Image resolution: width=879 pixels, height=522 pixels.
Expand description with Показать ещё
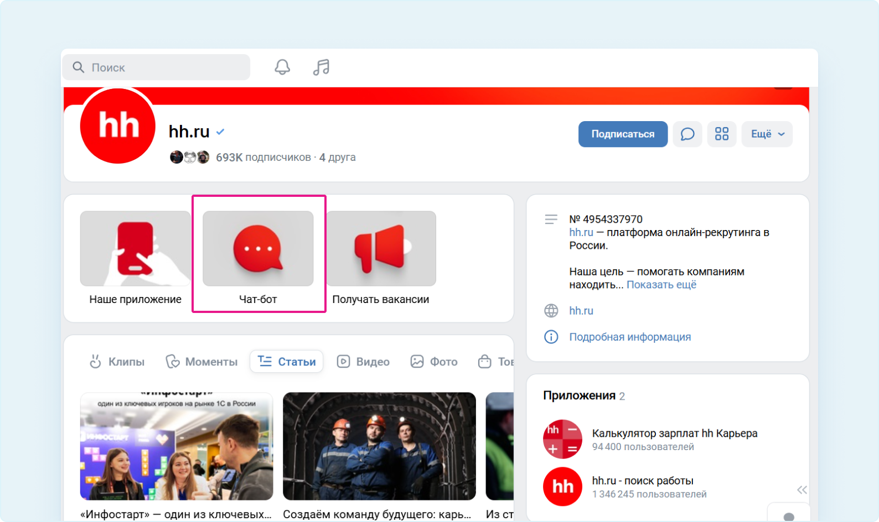661,285
